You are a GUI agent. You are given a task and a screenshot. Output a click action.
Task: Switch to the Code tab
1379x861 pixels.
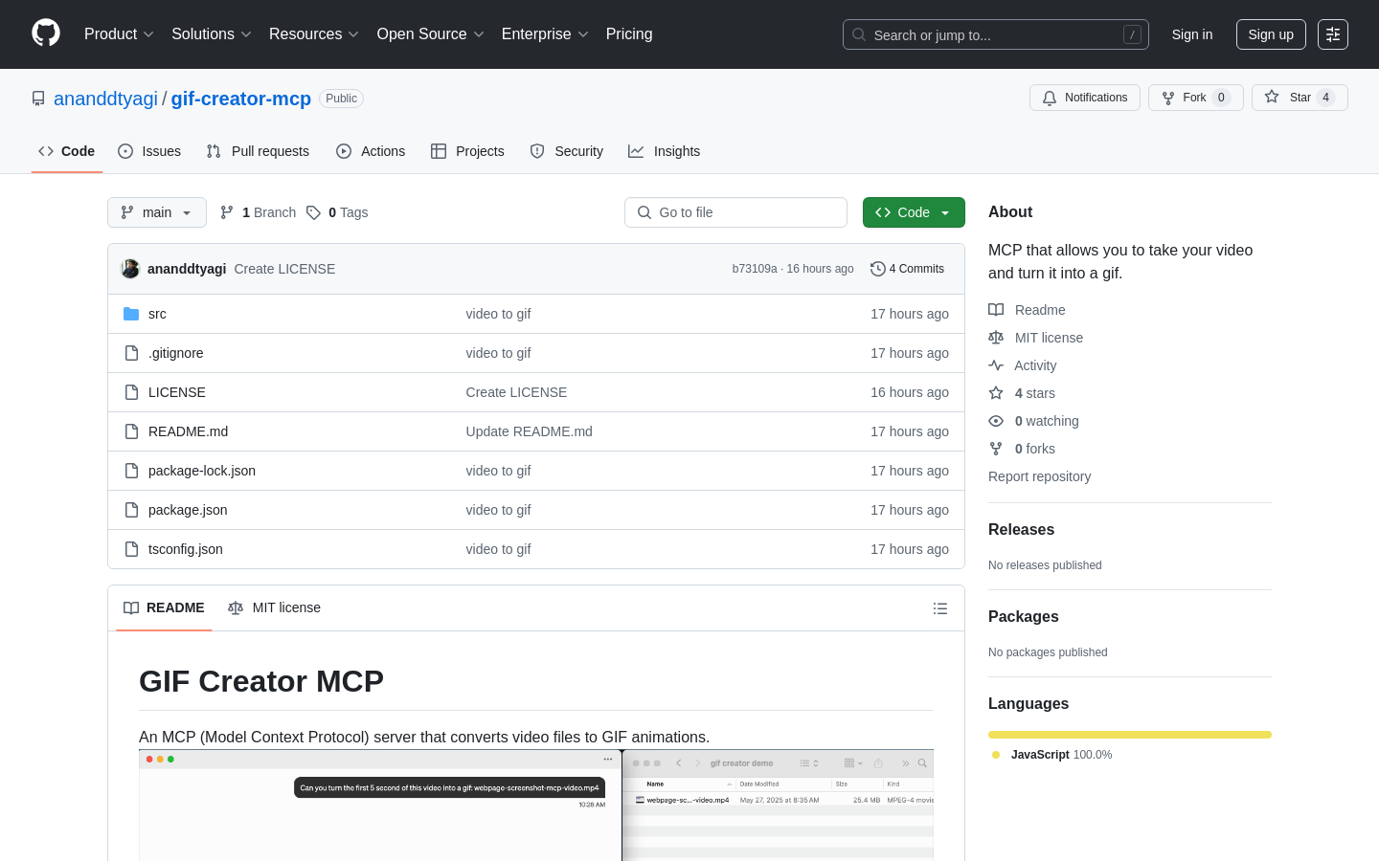67,151
